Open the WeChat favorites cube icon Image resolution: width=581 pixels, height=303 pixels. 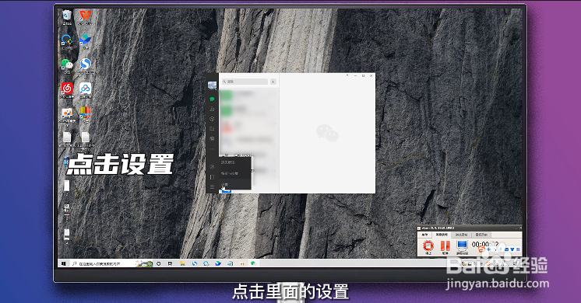[x=212, y=119]
